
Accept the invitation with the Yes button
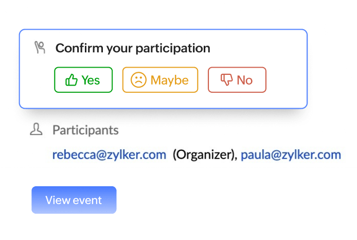[83, 80]
